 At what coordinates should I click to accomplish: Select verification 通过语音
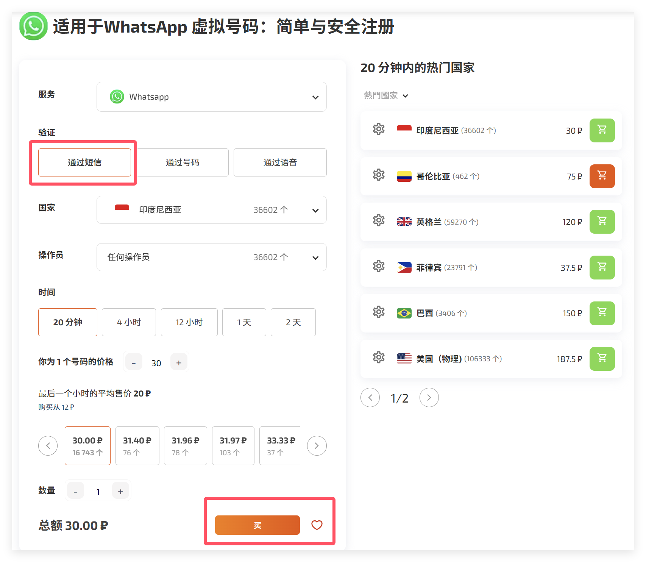[280, 162]
